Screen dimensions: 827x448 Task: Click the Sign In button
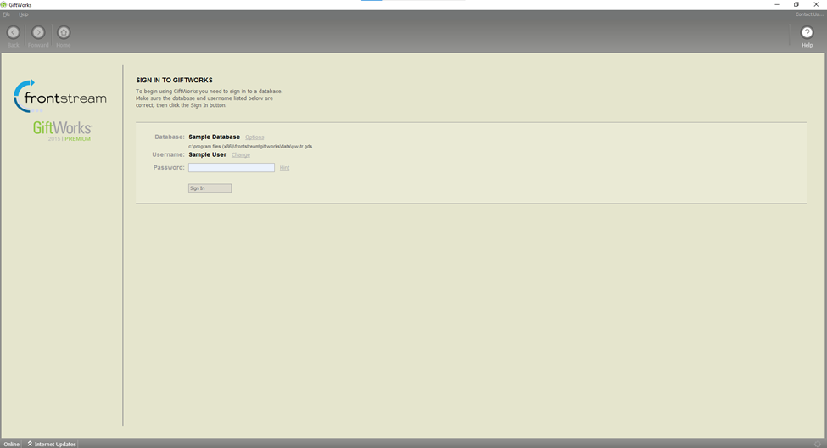210,188
